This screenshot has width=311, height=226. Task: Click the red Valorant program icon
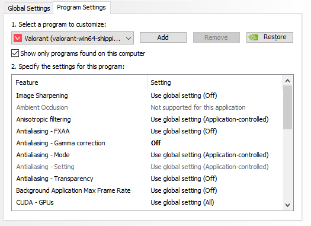[18, 38]
